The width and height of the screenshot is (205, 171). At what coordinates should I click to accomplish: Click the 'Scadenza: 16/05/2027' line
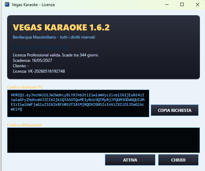[x=32, y=60]
